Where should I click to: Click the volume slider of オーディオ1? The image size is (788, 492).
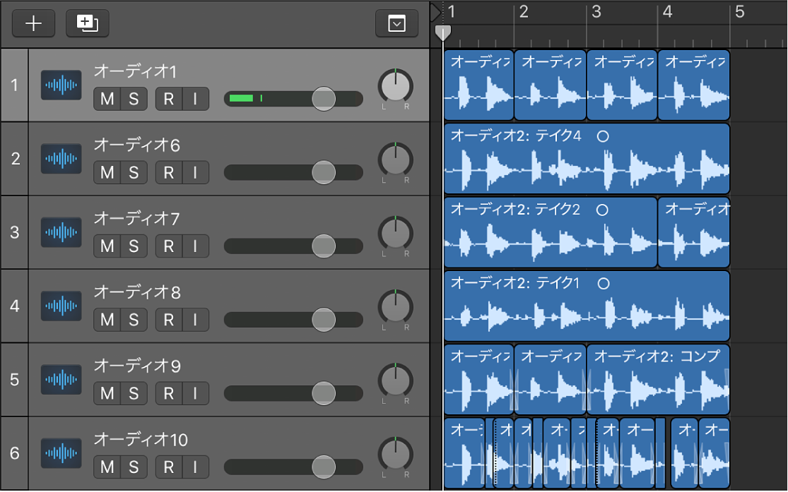click(x=324, y=99)
